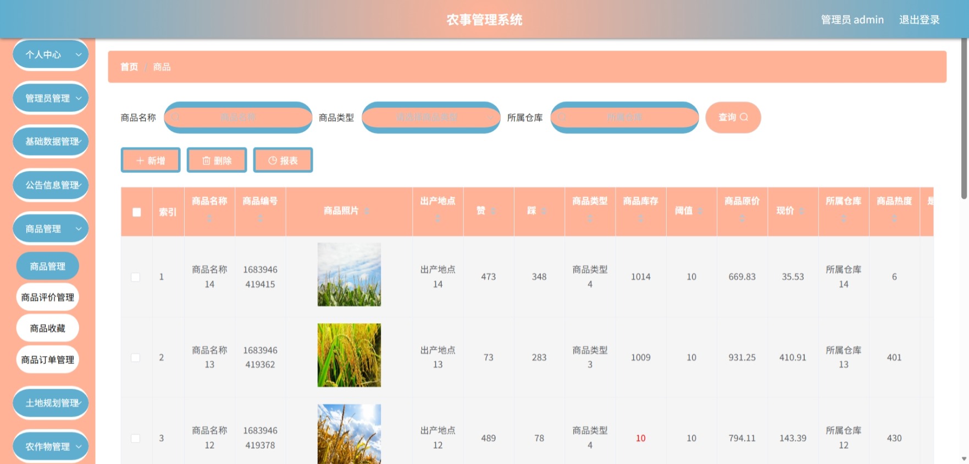
Task: Open the 商品类型 filter dropdown
Action: [431, 117]
